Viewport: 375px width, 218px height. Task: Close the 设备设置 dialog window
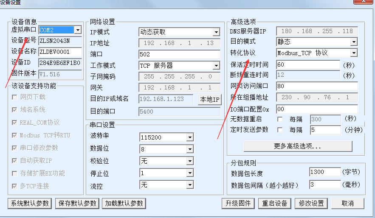click(x=364, y=2)
